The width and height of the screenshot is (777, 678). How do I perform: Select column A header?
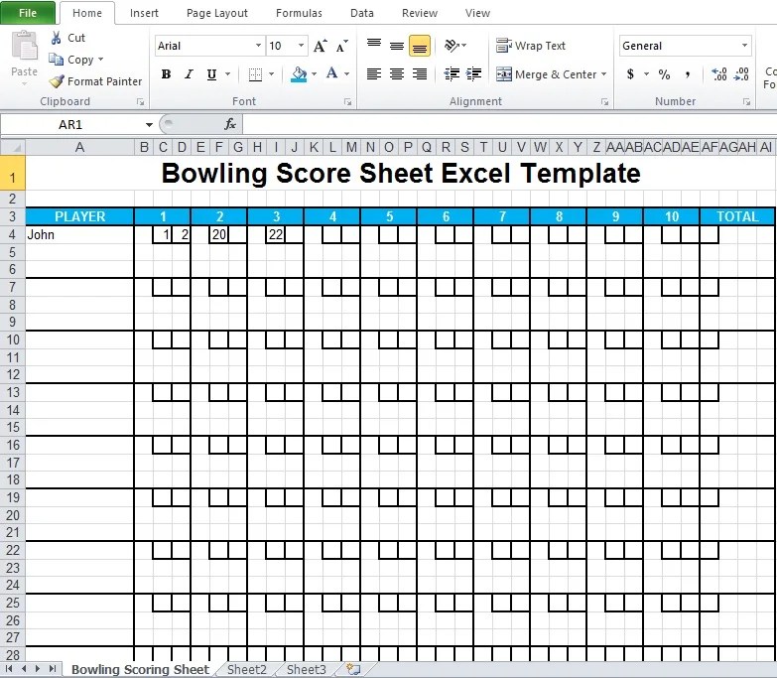click(79, 147)
